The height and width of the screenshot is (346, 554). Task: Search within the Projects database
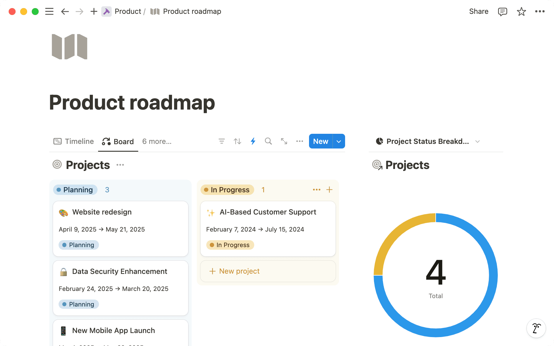pyautogui.click(x=268, y=141)
